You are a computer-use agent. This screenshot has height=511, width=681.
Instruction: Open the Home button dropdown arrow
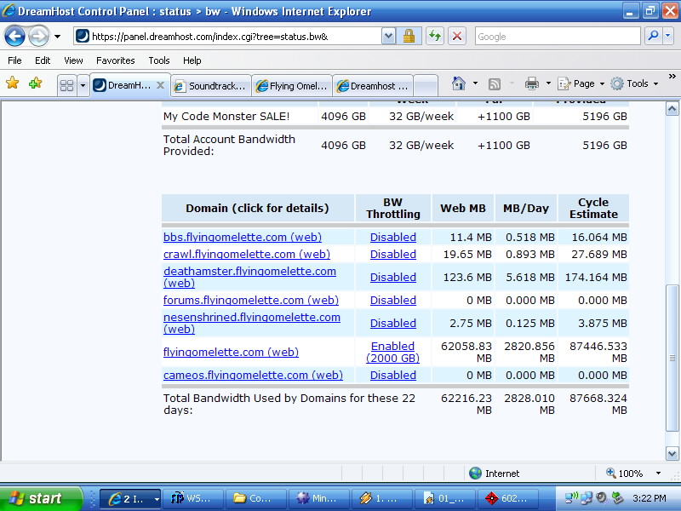pos(475,83)
